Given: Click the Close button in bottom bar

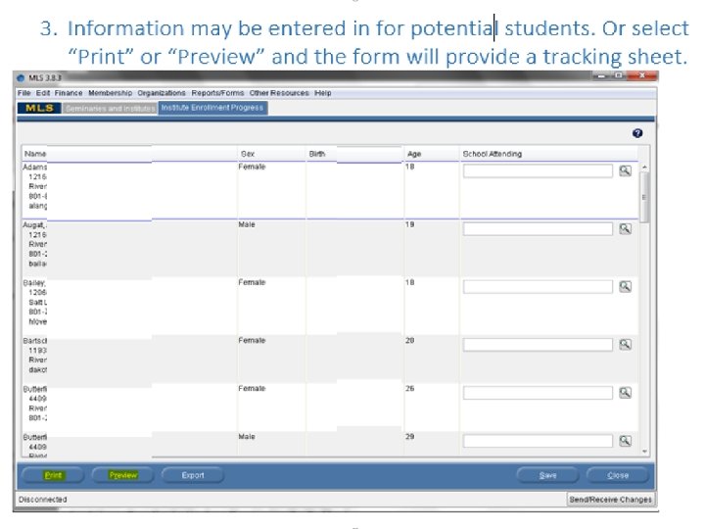Looking at the screenshot, I should click(x=618, y=475).
